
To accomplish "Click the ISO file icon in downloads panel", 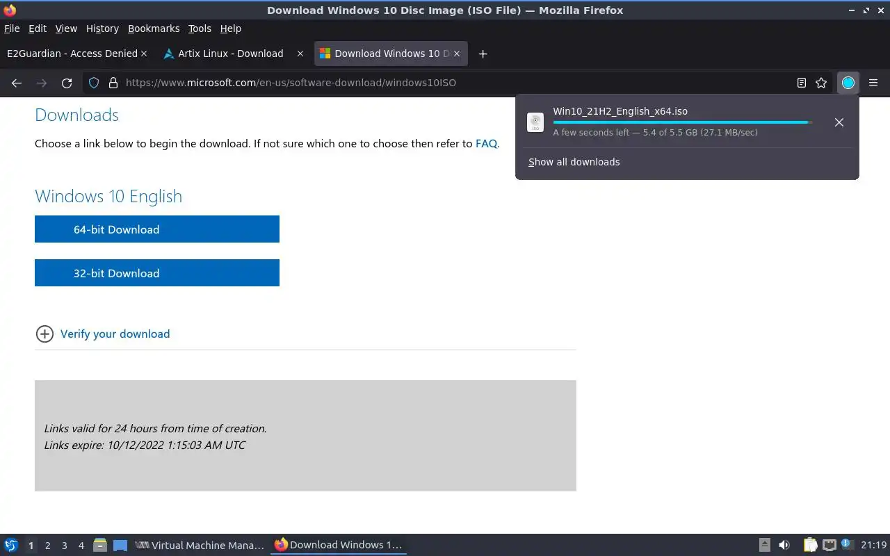I will (535, 122).
